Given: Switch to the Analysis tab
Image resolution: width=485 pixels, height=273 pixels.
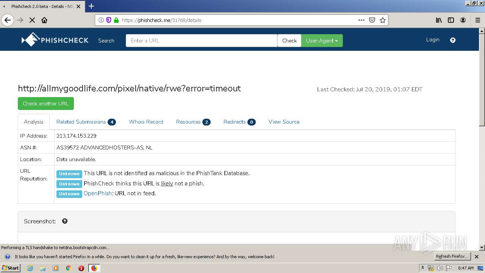Looking at the screenshot, I should 34,122.
